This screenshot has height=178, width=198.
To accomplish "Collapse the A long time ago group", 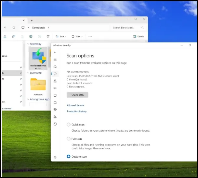I will (x=28, y=99).
